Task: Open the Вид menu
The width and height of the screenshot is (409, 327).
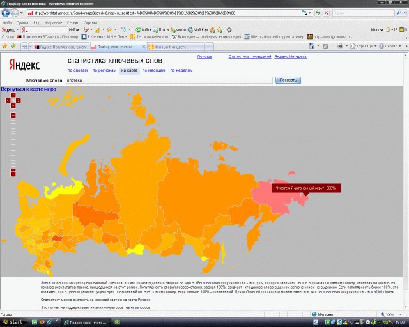Action: tap(36, 23)
